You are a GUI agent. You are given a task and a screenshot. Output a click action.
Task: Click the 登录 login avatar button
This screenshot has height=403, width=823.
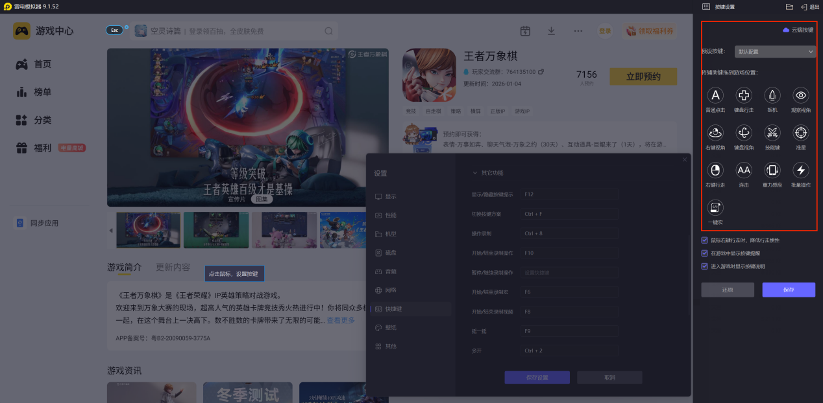click(605, 31)
